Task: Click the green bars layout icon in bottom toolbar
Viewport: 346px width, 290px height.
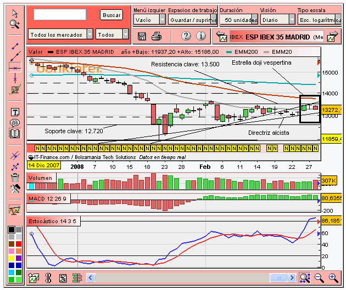Action: pyautogui.click(x=77, y=278)
